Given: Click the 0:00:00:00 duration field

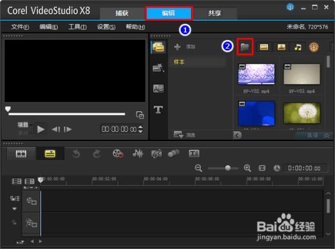Looking at the screenshot, I should (305, 168).
